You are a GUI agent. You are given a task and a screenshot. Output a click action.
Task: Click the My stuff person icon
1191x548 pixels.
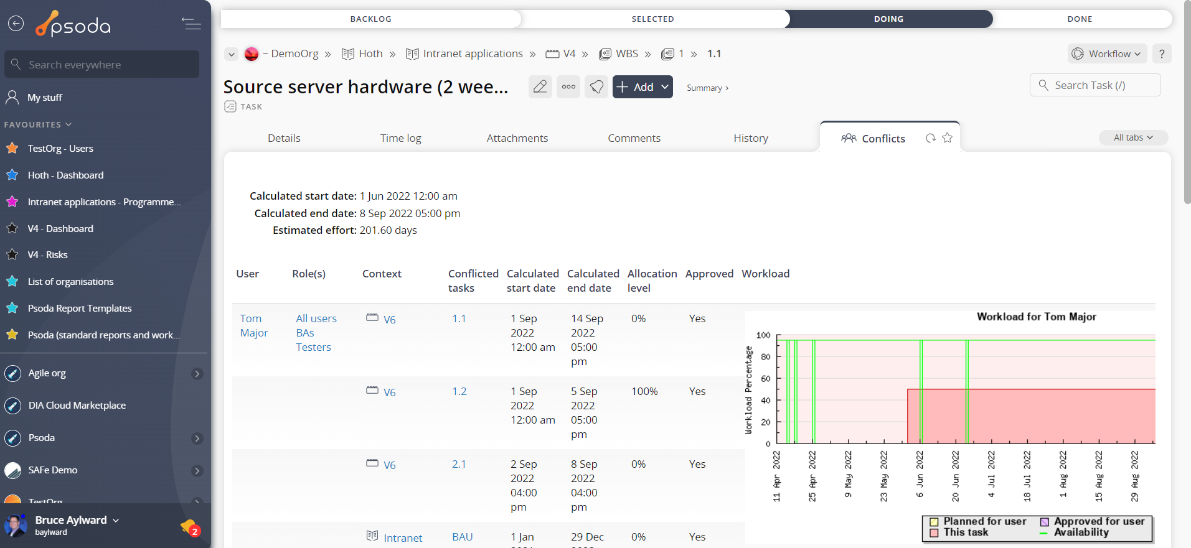(x=12, y=97)
